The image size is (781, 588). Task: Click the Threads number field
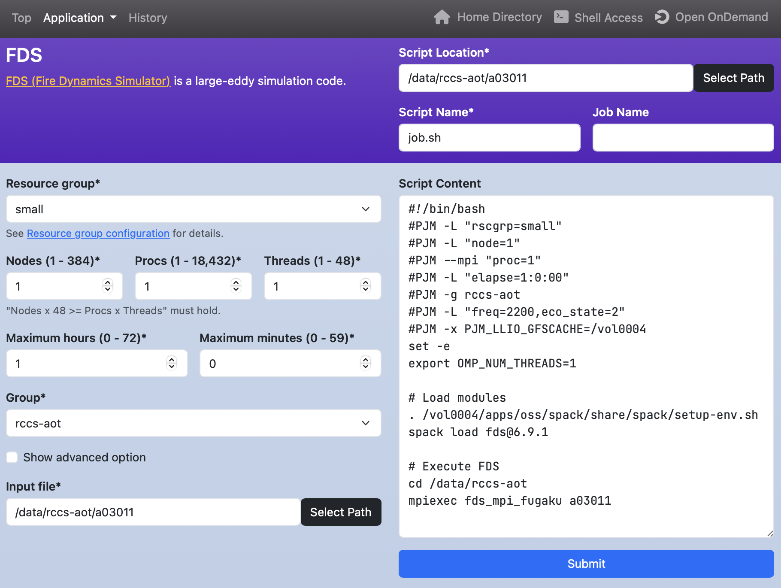(323, 286)
